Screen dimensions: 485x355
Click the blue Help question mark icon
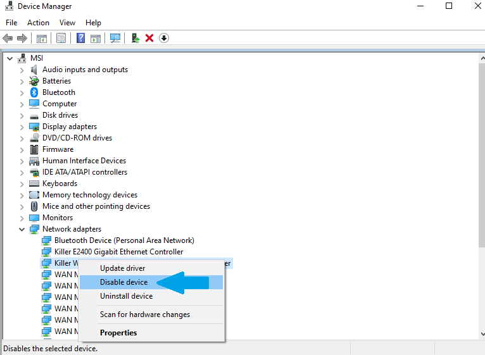click(80, 39)
